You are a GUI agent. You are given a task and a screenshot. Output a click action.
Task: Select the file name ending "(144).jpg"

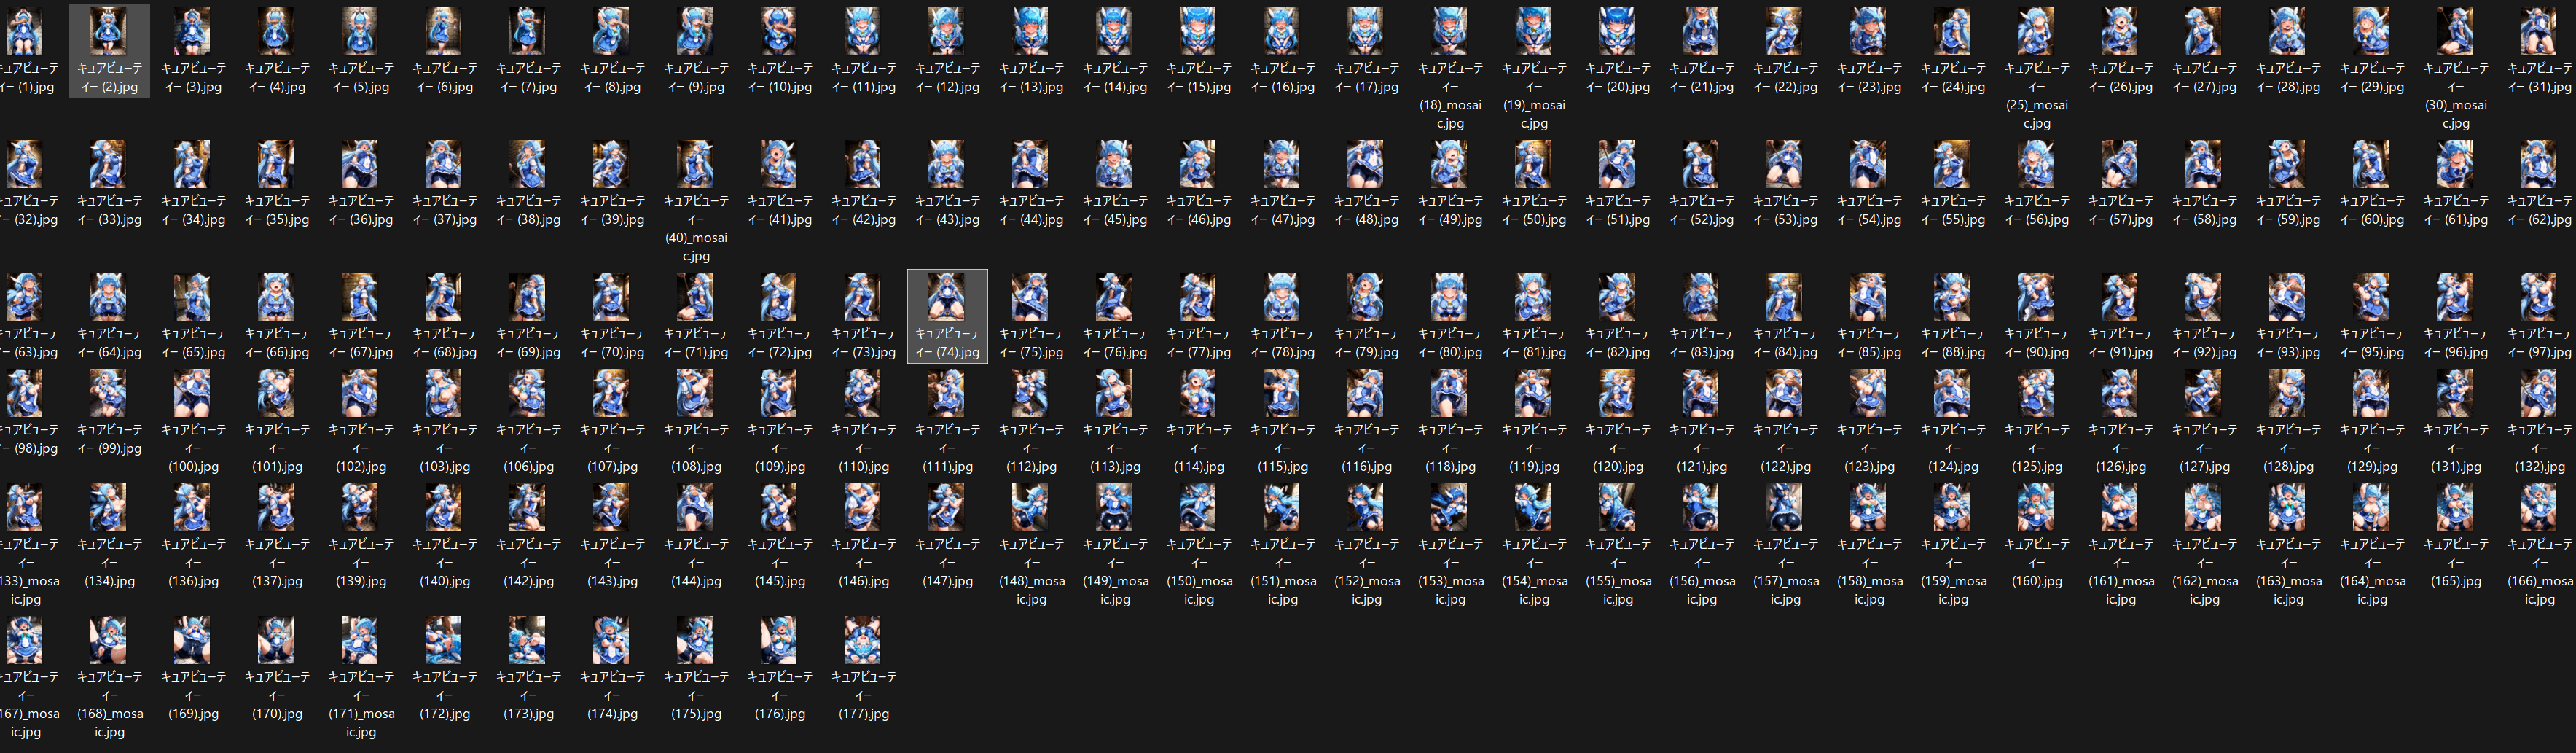(x=696, y=563)
